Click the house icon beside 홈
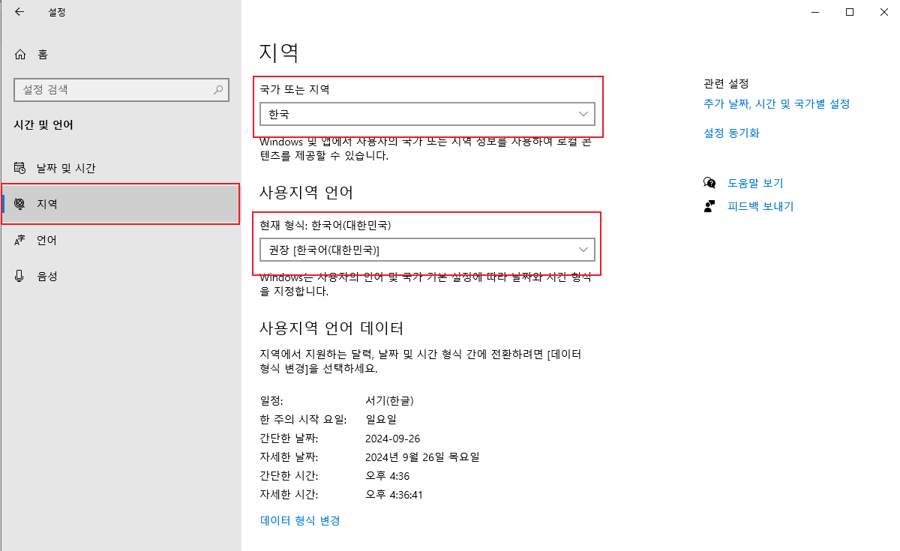The image size is (900, 551). 20,54
